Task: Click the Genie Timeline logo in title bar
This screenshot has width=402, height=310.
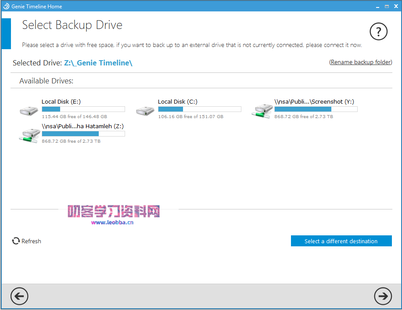Action: pos(6,6)
